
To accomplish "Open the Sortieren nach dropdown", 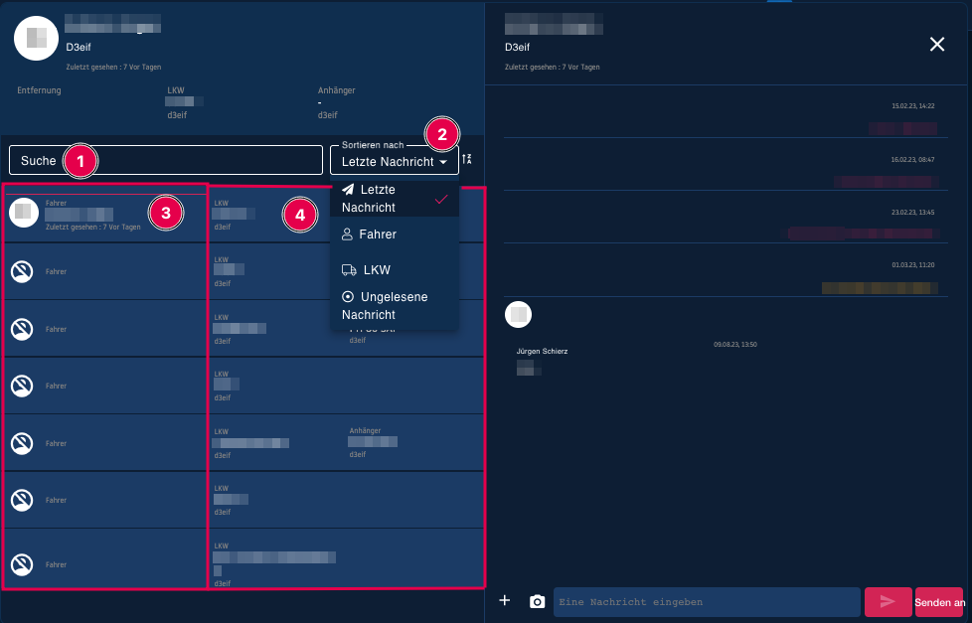I will pos(395,161).
